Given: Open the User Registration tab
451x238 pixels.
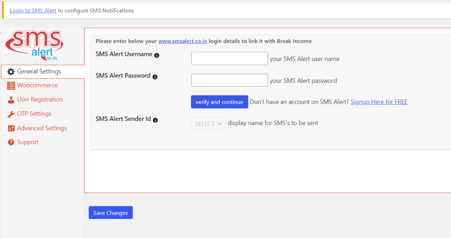Looking at the screenshot, I should (40, 99).
